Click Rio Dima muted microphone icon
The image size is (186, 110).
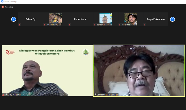[x=120, y=25]
